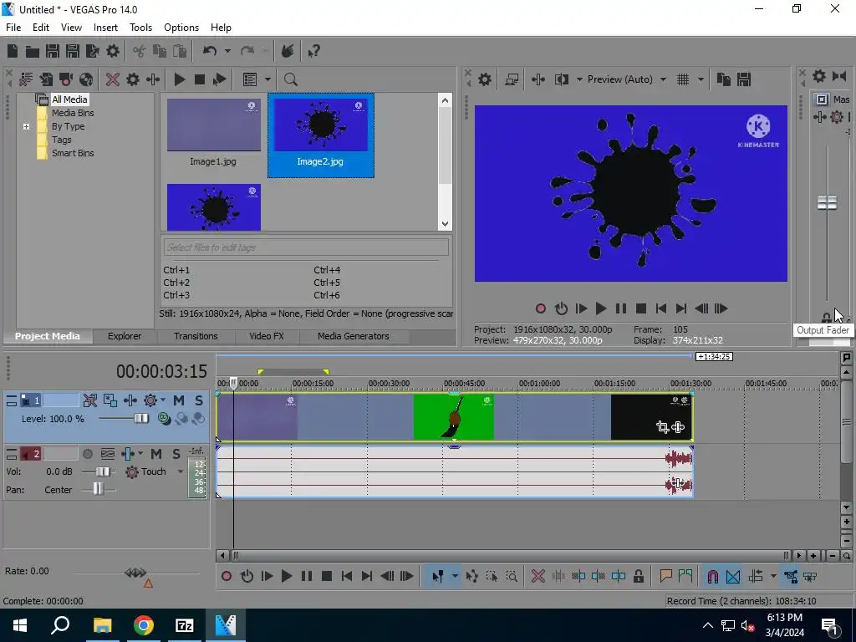Open preview overlays grid dropdown
The width and height of the screenshot is (856, 642).
point(701,79)
